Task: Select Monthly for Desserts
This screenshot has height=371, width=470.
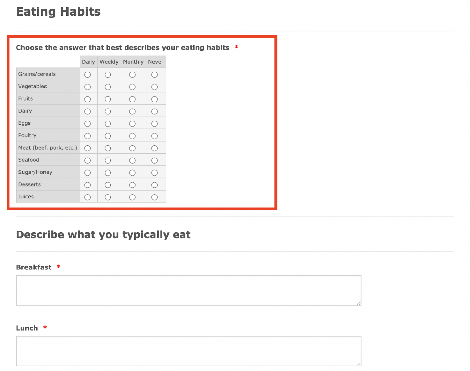Action: pyautogui.click(x=132, y=185)
